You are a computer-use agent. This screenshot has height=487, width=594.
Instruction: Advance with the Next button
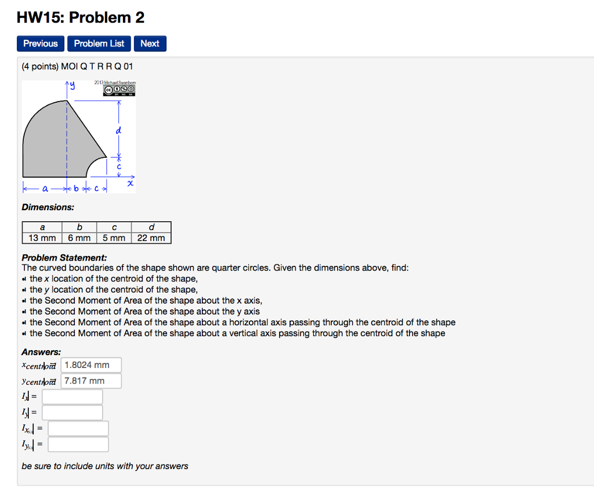tap(150, 43)
